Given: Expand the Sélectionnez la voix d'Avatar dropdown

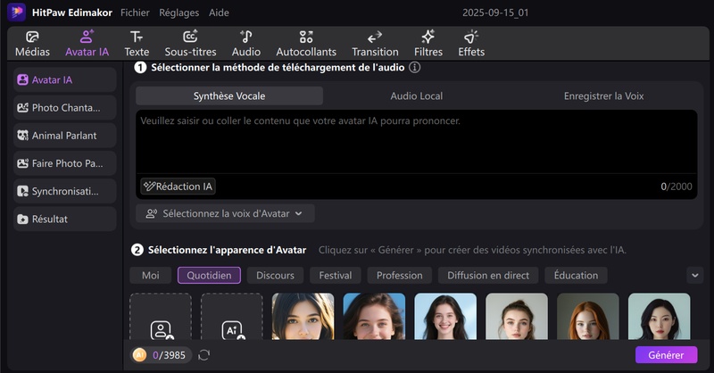Looking at the screenshot, I should tap(225, 213).
